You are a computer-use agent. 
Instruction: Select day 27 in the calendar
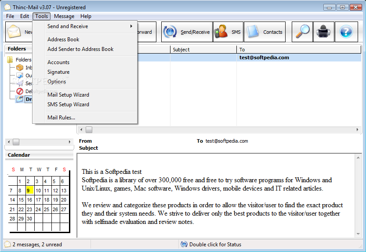[64, 209]
